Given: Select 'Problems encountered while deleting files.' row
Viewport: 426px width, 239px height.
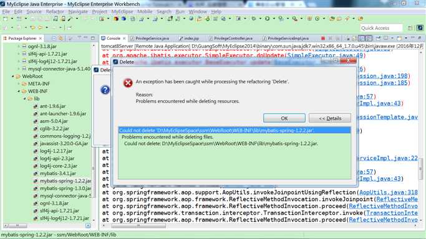Looking at the screenshot, I should [167, 137].
